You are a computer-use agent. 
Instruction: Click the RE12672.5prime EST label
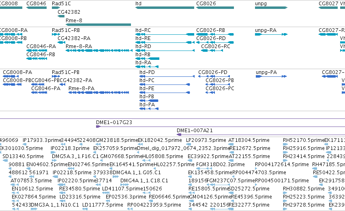(x=250, y=148)
